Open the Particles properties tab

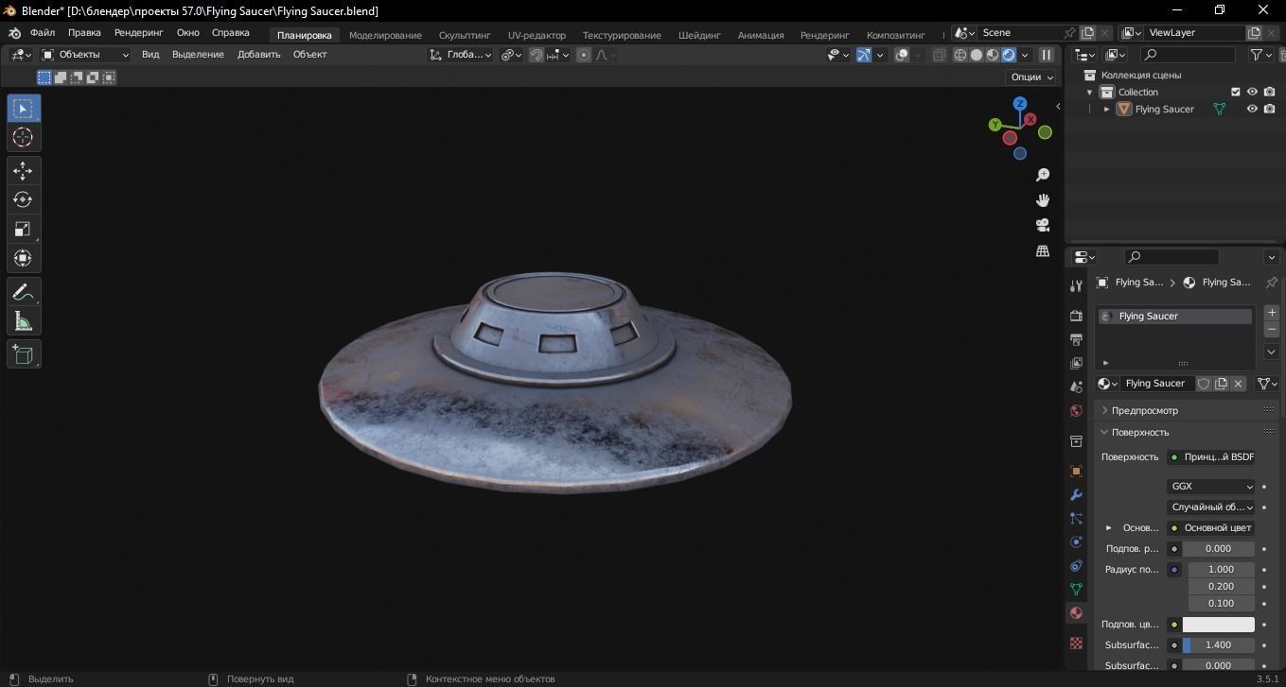tap(1076, 518)
